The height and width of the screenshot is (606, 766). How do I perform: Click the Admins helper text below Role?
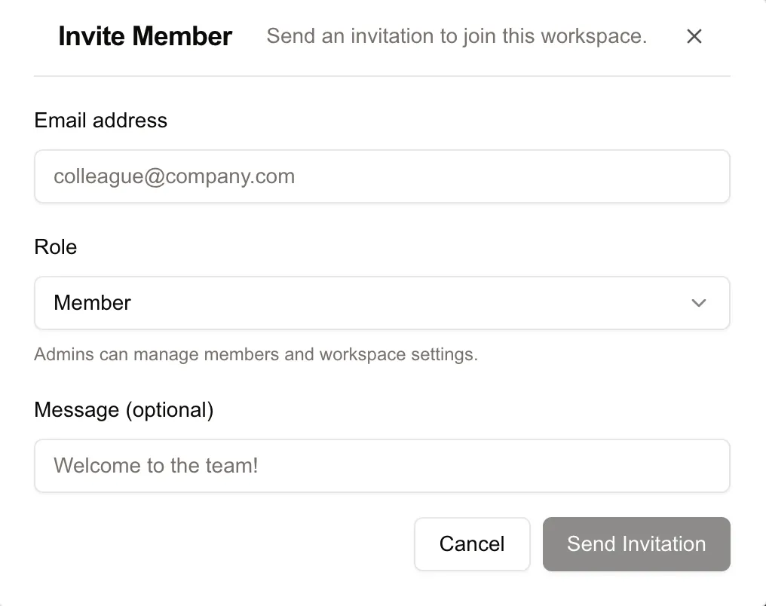tap(256, 354)
